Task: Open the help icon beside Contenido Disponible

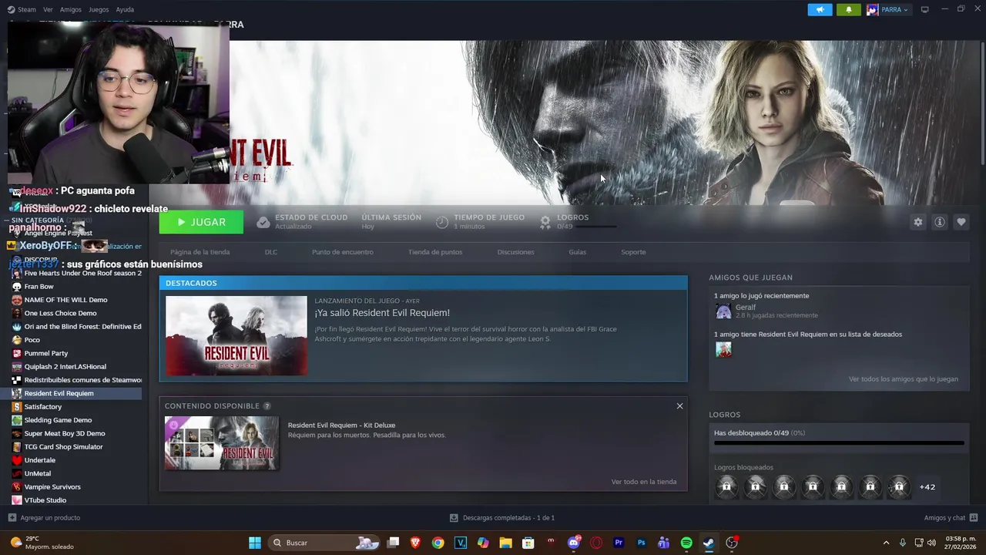Action: [x=267, y=405]
